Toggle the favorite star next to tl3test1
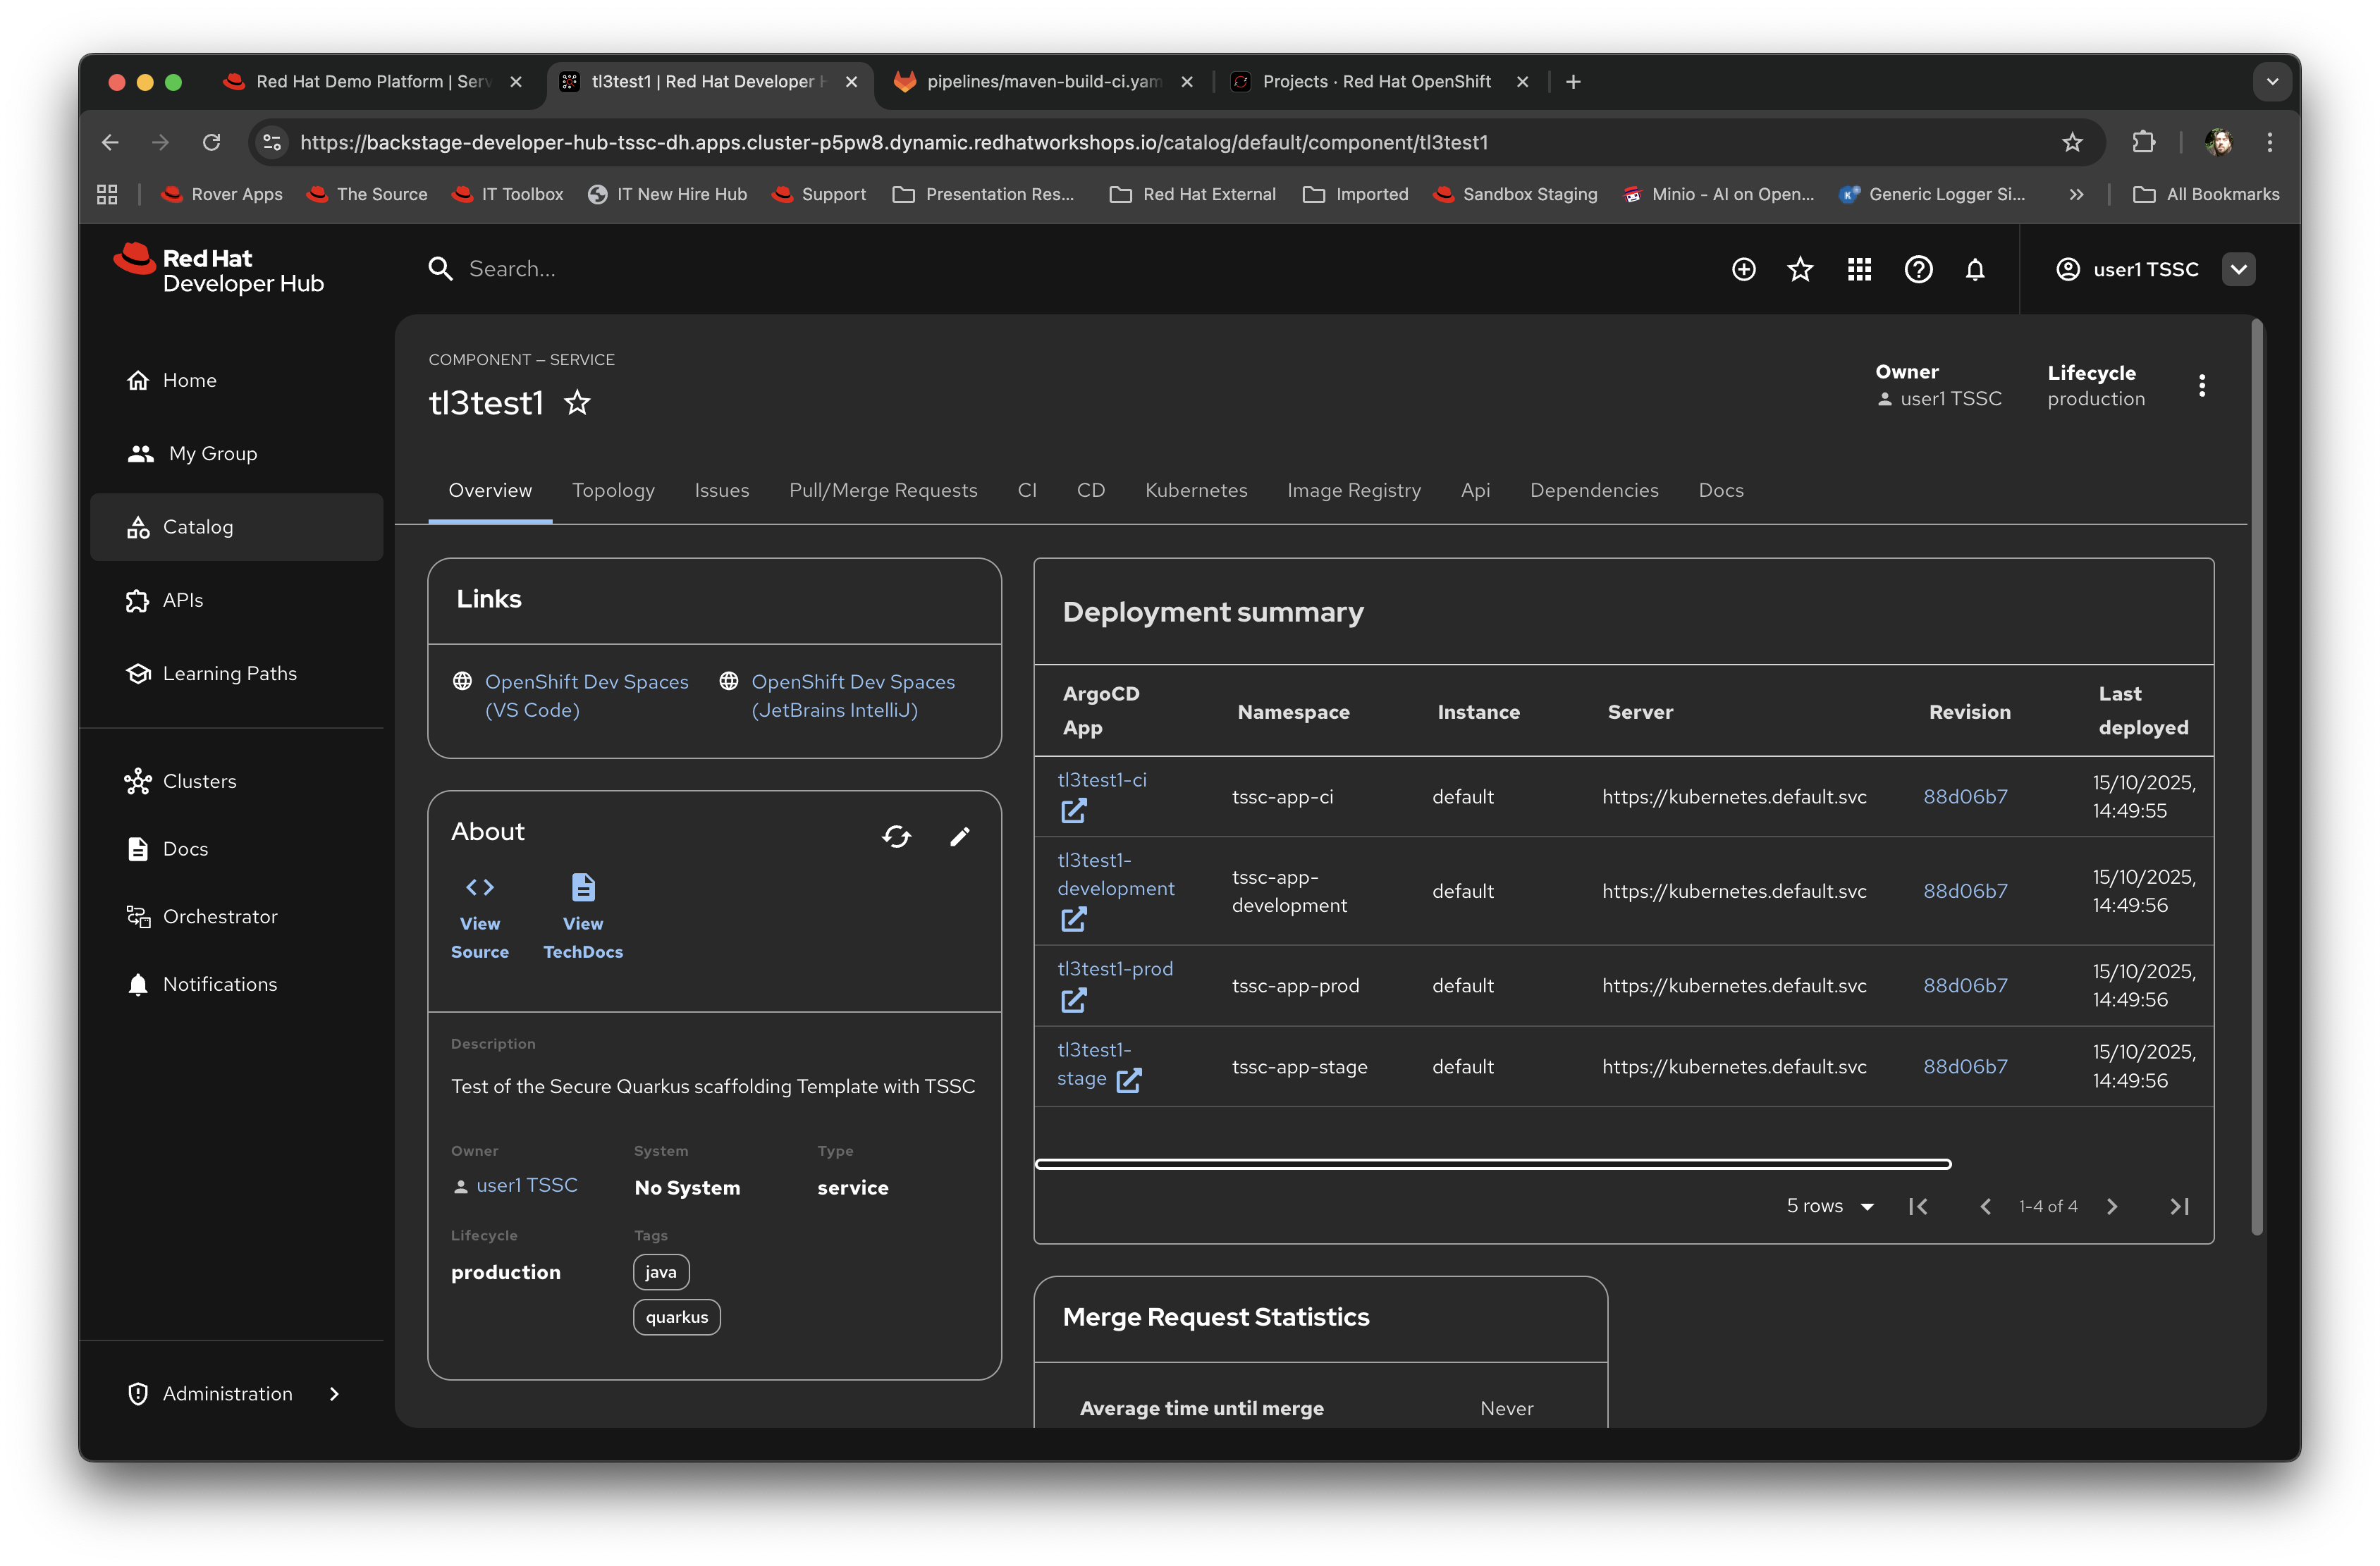 click(x=577, y=403)
